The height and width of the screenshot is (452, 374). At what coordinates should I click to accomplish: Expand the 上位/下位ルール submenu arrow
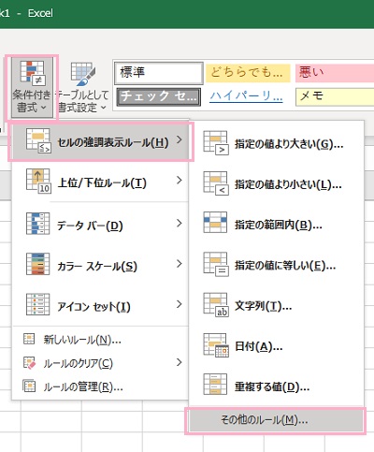pyautogui.click(x=179, y=180)
